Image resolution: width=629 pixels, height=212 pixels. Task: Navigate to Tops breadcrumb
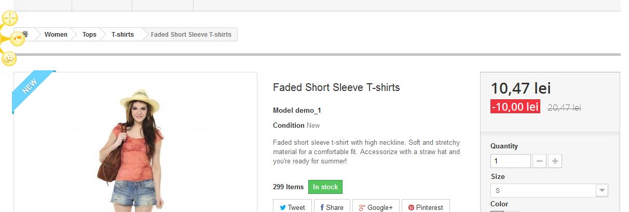[x=89, y=35]
